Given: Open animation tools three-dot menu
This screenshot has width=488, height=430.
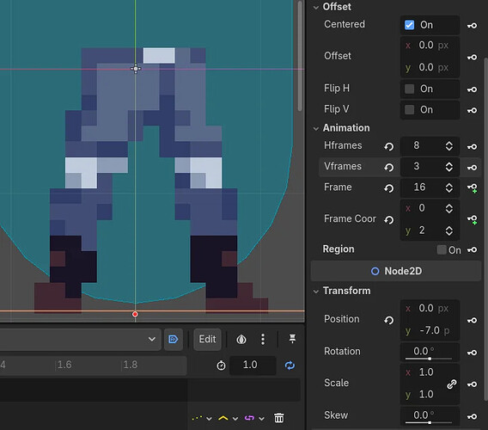Looking at the screenshot, I should coord(263,339).
